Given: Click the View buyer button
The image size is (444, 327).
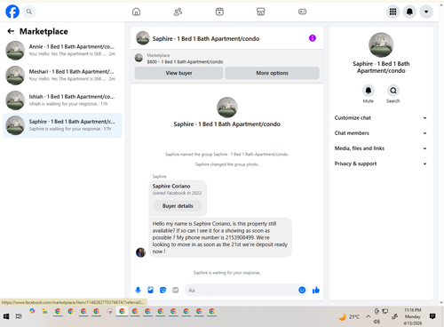Looking at the screenshot, I should 178,73.
